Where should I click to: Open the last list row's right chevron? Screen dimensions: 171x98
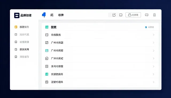coord(153,82)
